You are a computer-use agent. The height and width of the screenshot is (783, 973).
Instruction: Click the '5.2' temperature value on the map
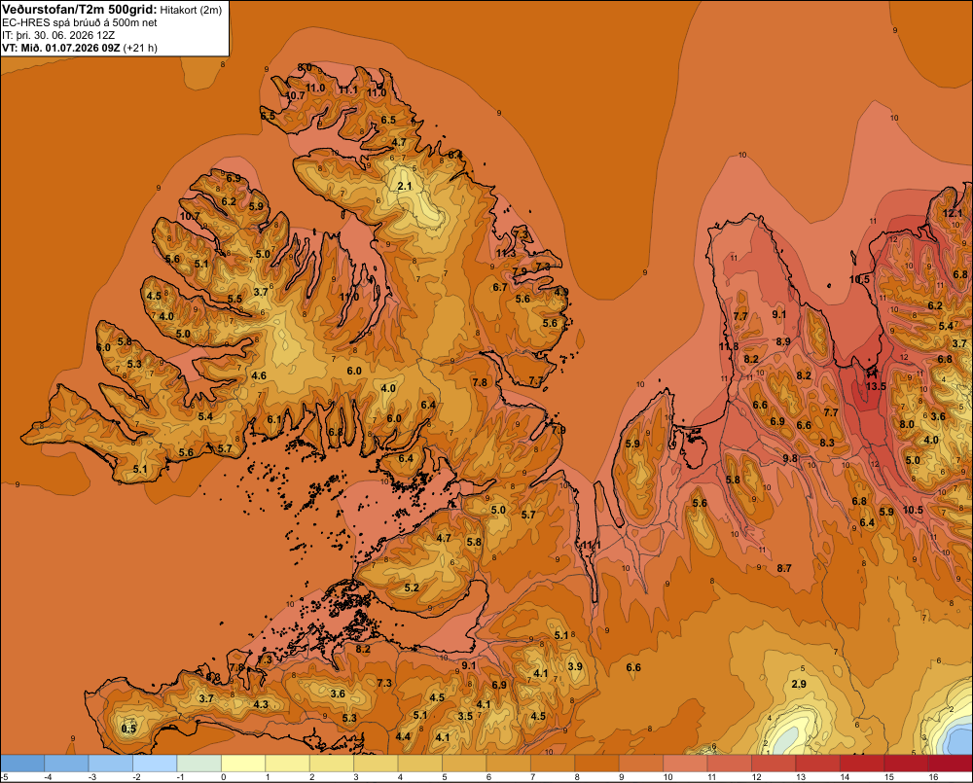point(412,587)
